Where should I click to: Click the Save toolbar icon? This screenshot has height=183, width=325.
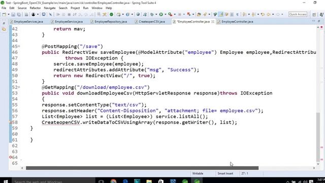pos(13,14)
